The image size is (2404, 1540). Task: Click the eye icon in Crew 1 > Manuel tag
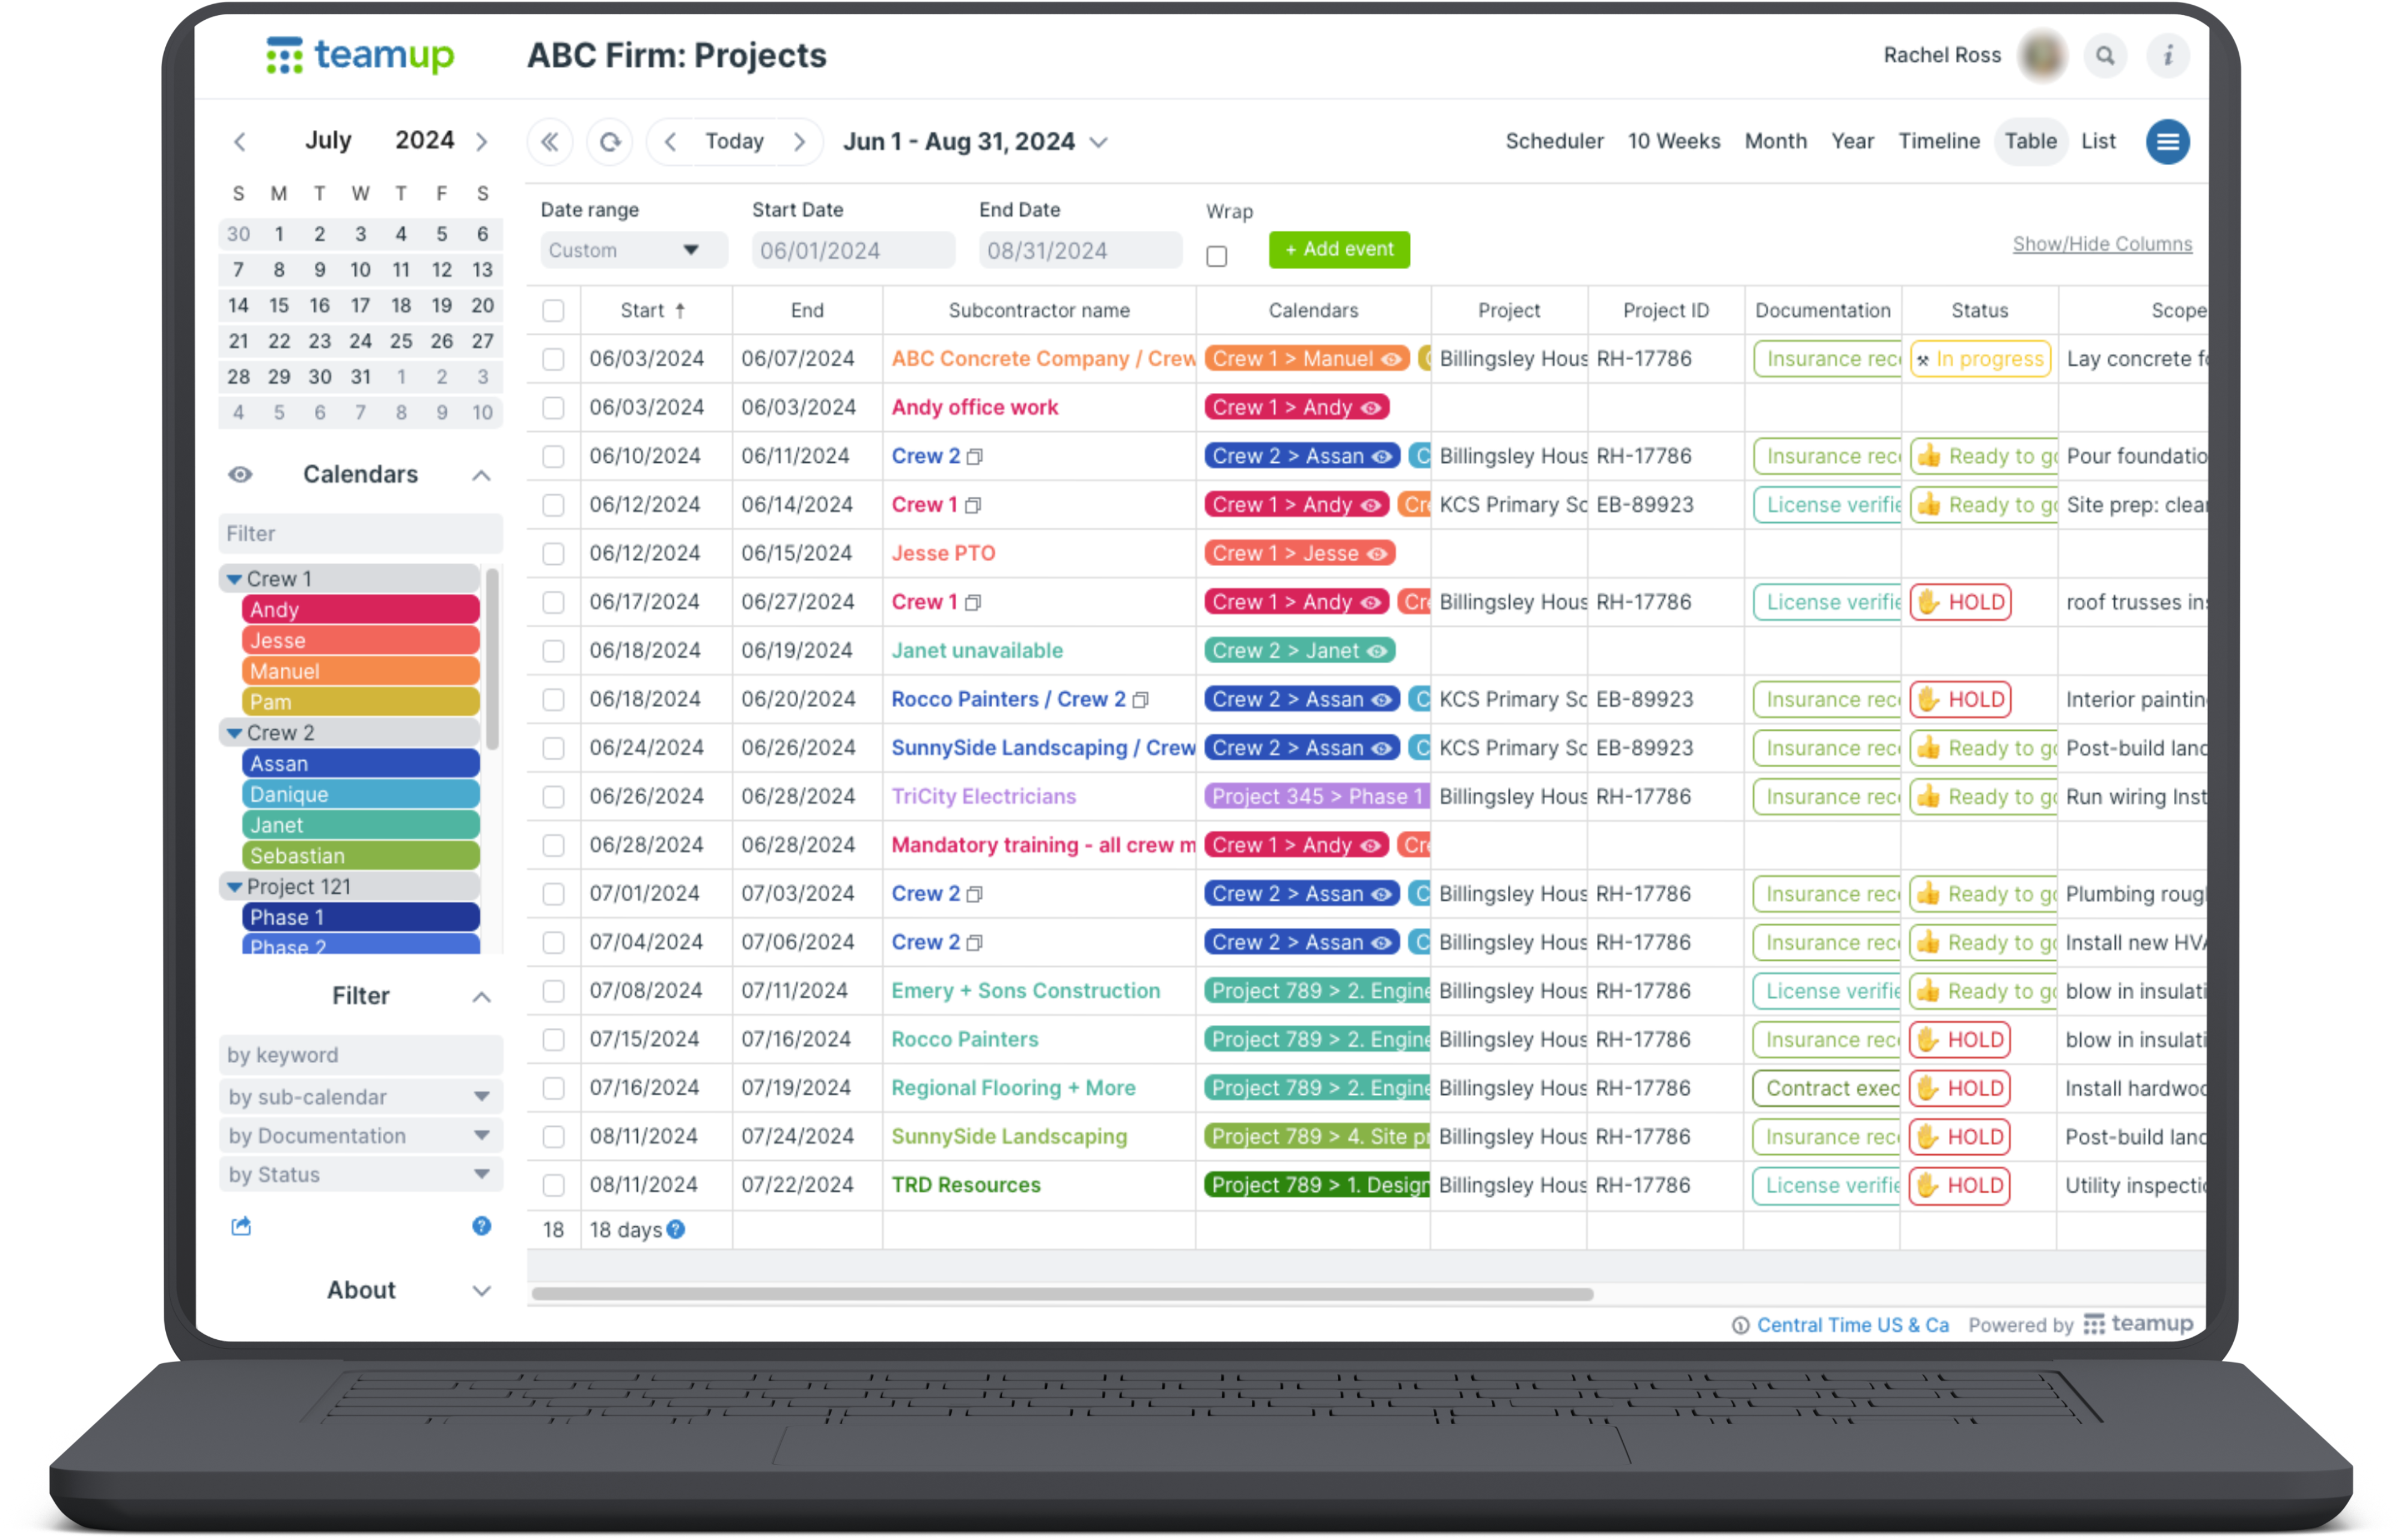click(x=1391, y=359)
